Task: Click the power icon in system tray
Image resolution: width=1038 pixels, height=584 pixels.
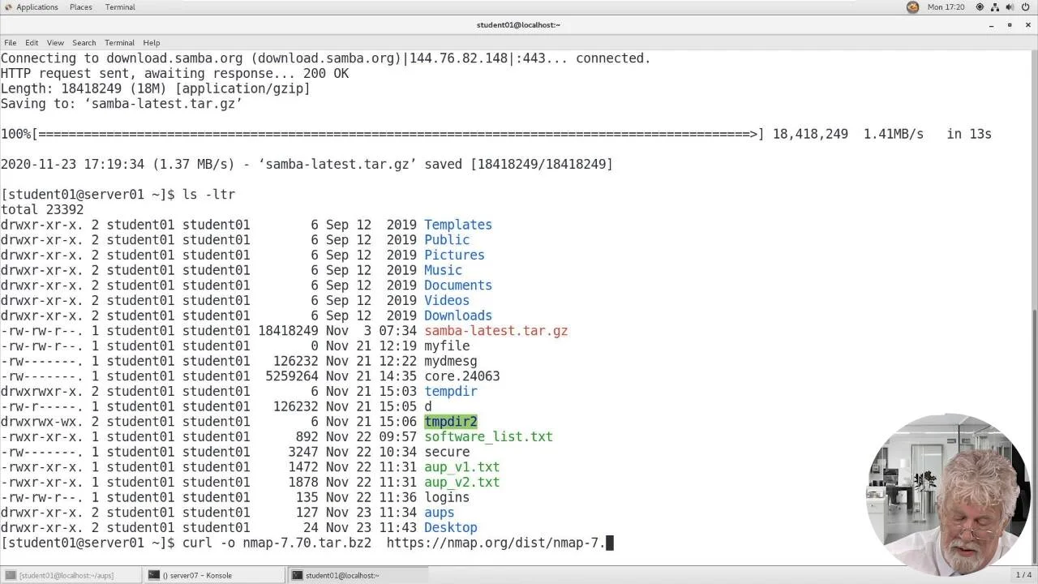Action: (1026, 7)
